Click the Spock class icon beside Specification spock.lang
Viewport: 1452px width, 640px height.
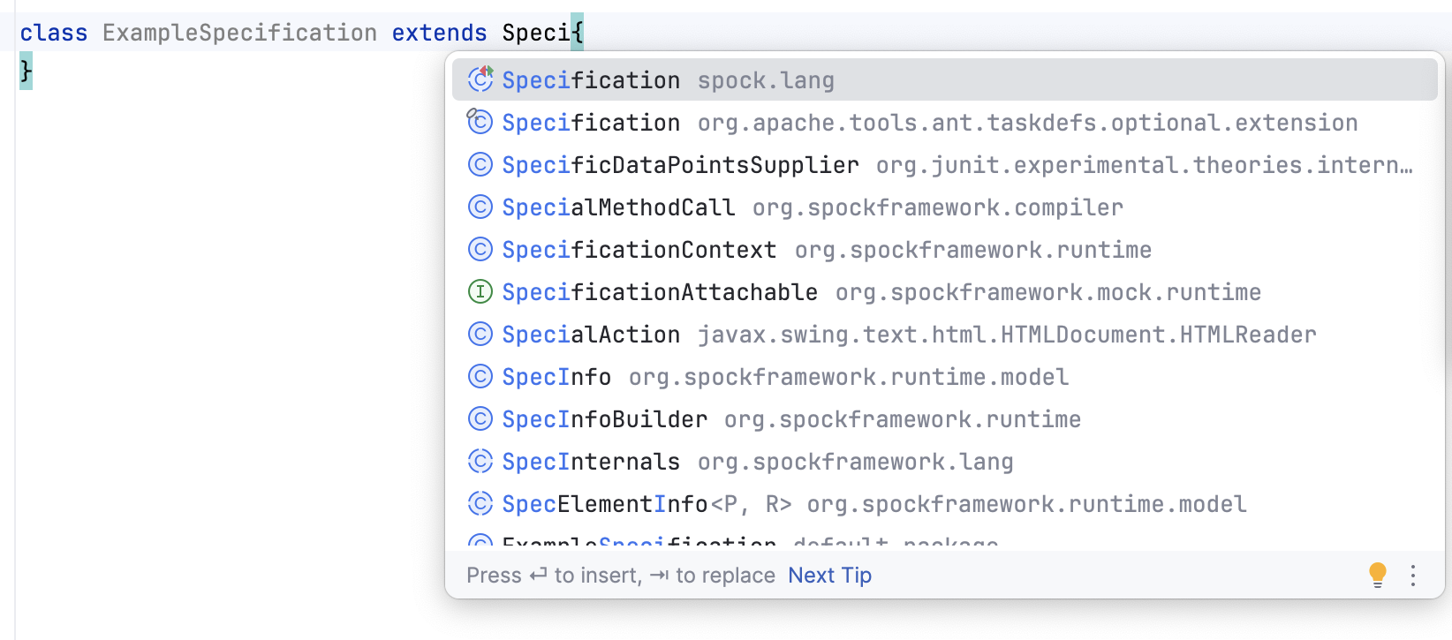(480, 79)
